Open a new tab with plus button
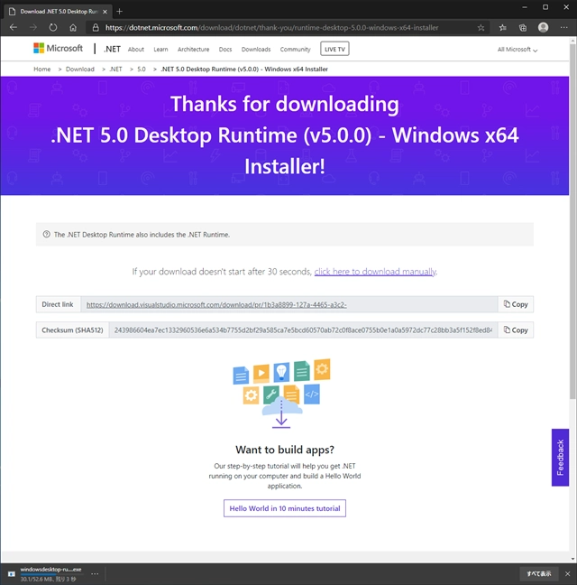Screen dimensions: 577x585 pos(119,11)
